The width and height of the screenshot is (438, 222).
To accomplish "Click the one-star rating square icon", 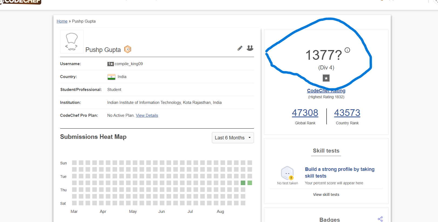I will pyautogui.click(x=326, y=78).
